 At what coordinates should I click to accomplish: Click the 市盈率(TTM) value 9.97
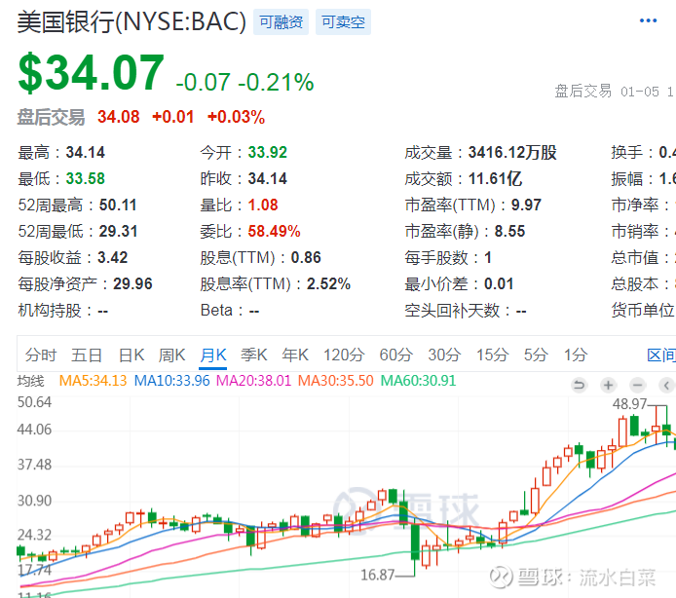(x=526, y=205)
